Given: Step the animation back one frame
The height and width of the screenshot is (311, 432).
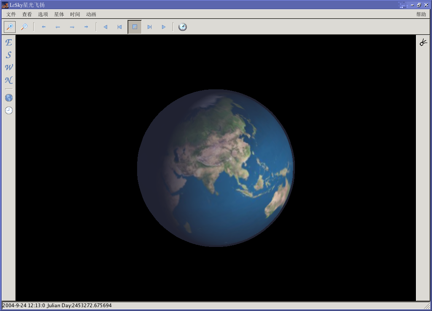Looking at the screenshot, I should [119, 27].
